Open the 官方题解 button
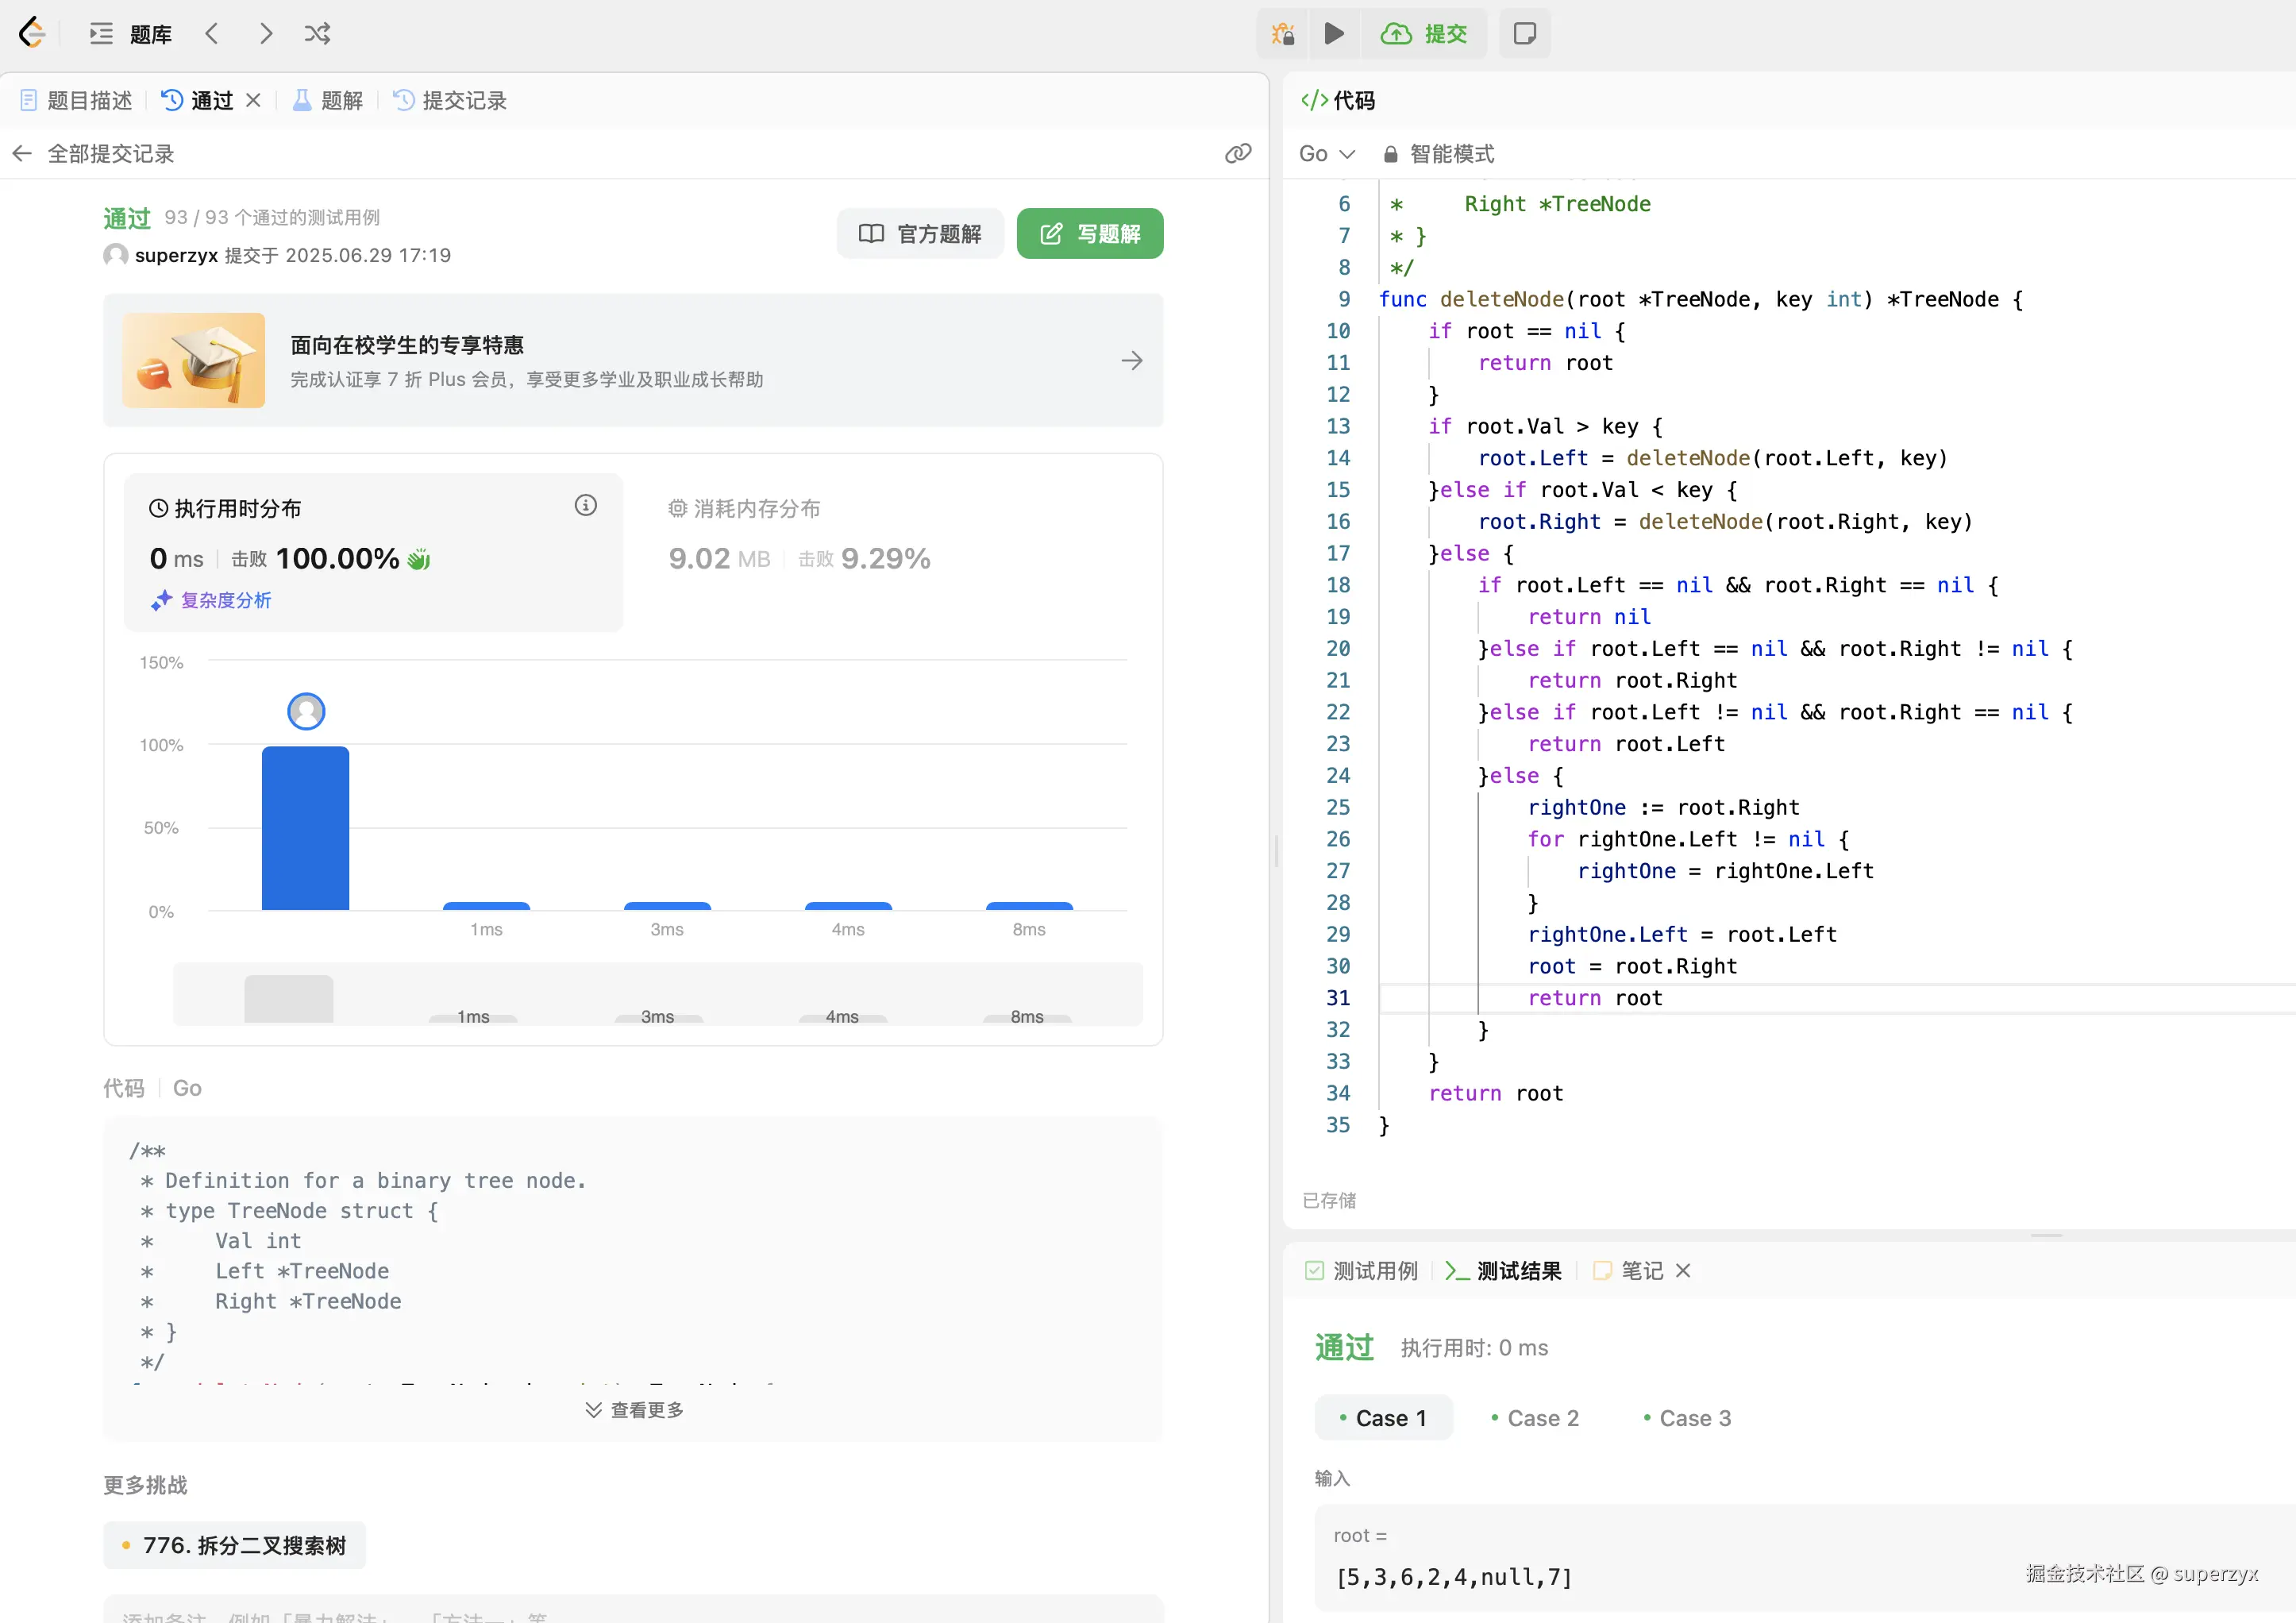The height and width of the screenshot is (1623, 2296). click(920, 234)
